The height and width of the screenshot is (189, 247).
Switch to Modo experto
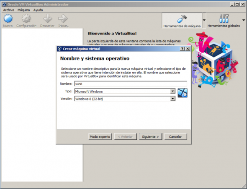100,136
